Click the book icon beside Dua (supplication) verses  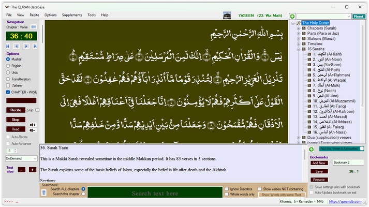304,137
